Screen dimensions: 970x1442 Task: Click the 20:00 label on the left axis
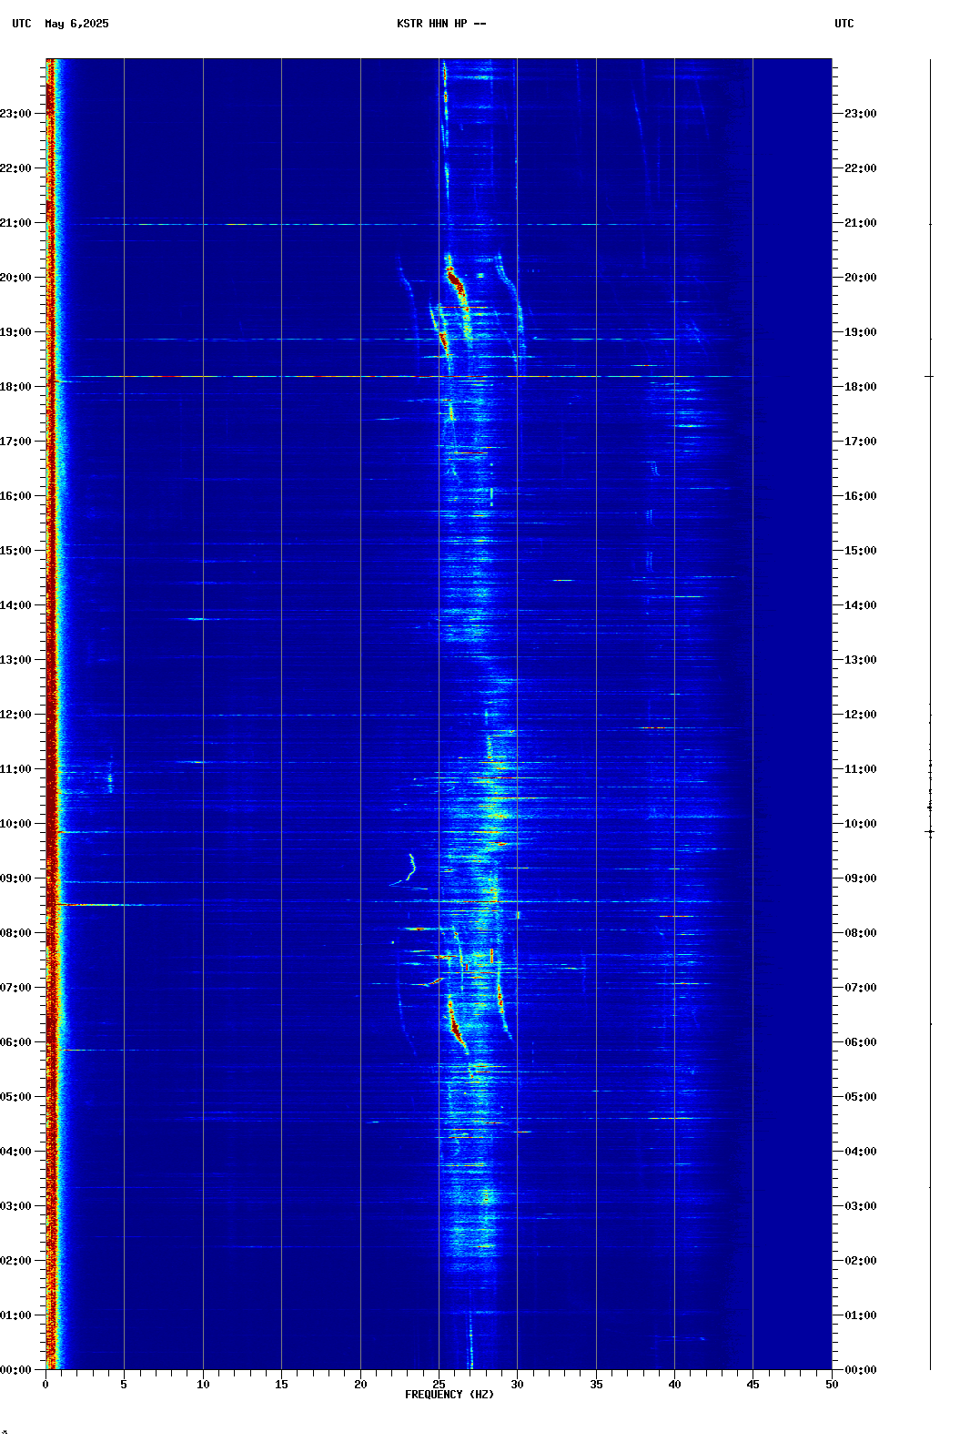[x=15, y=278]
